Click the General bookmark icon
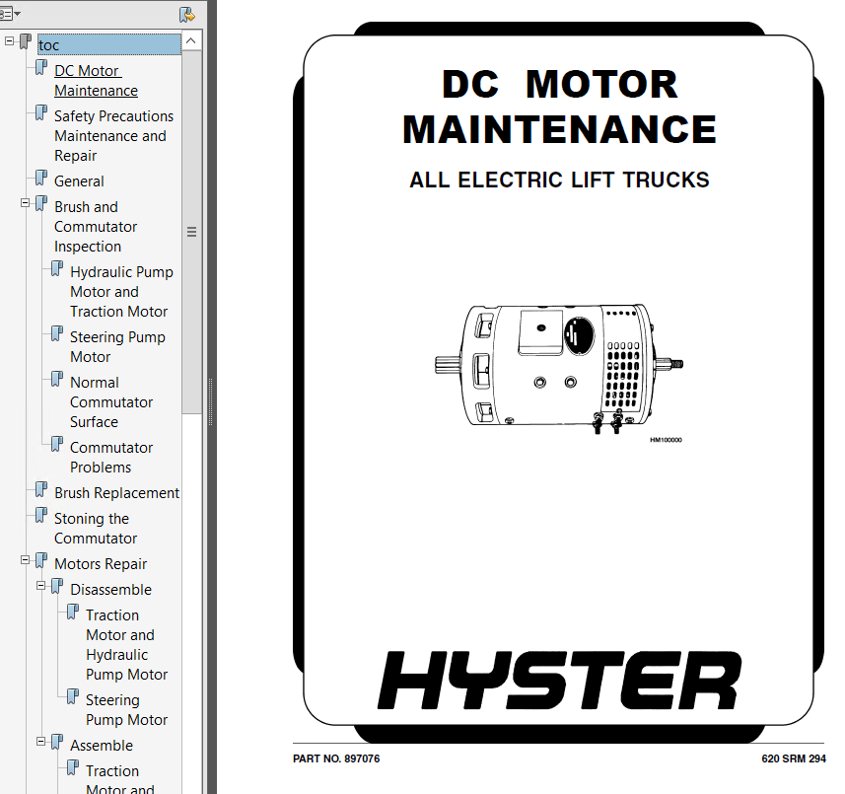Viewport: 845px width, 794px height. 41,178
